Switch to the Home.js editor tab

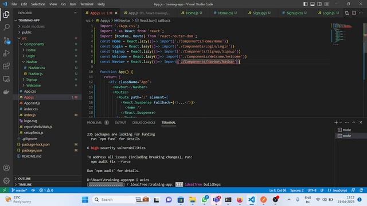click(192, 13)
